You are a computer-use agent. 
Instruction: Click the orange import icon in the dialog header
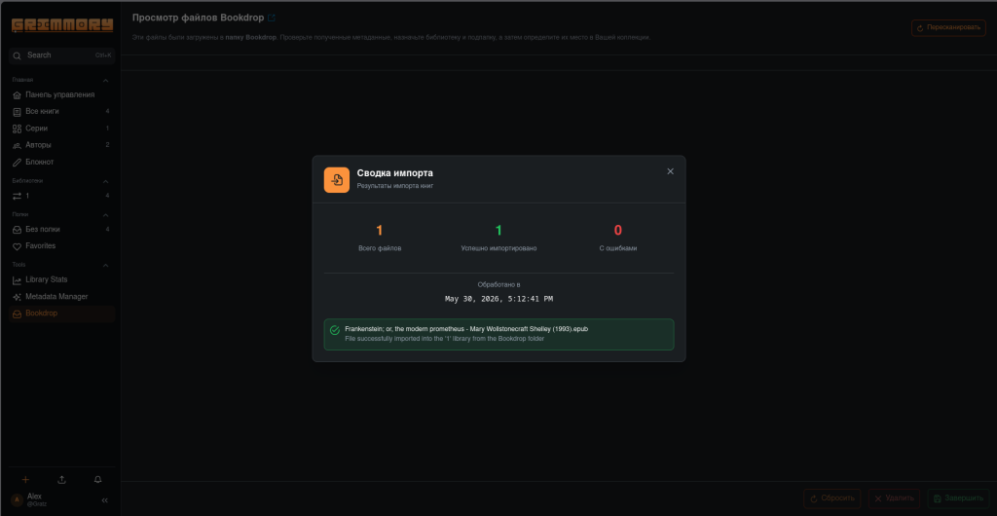point(336,180)
